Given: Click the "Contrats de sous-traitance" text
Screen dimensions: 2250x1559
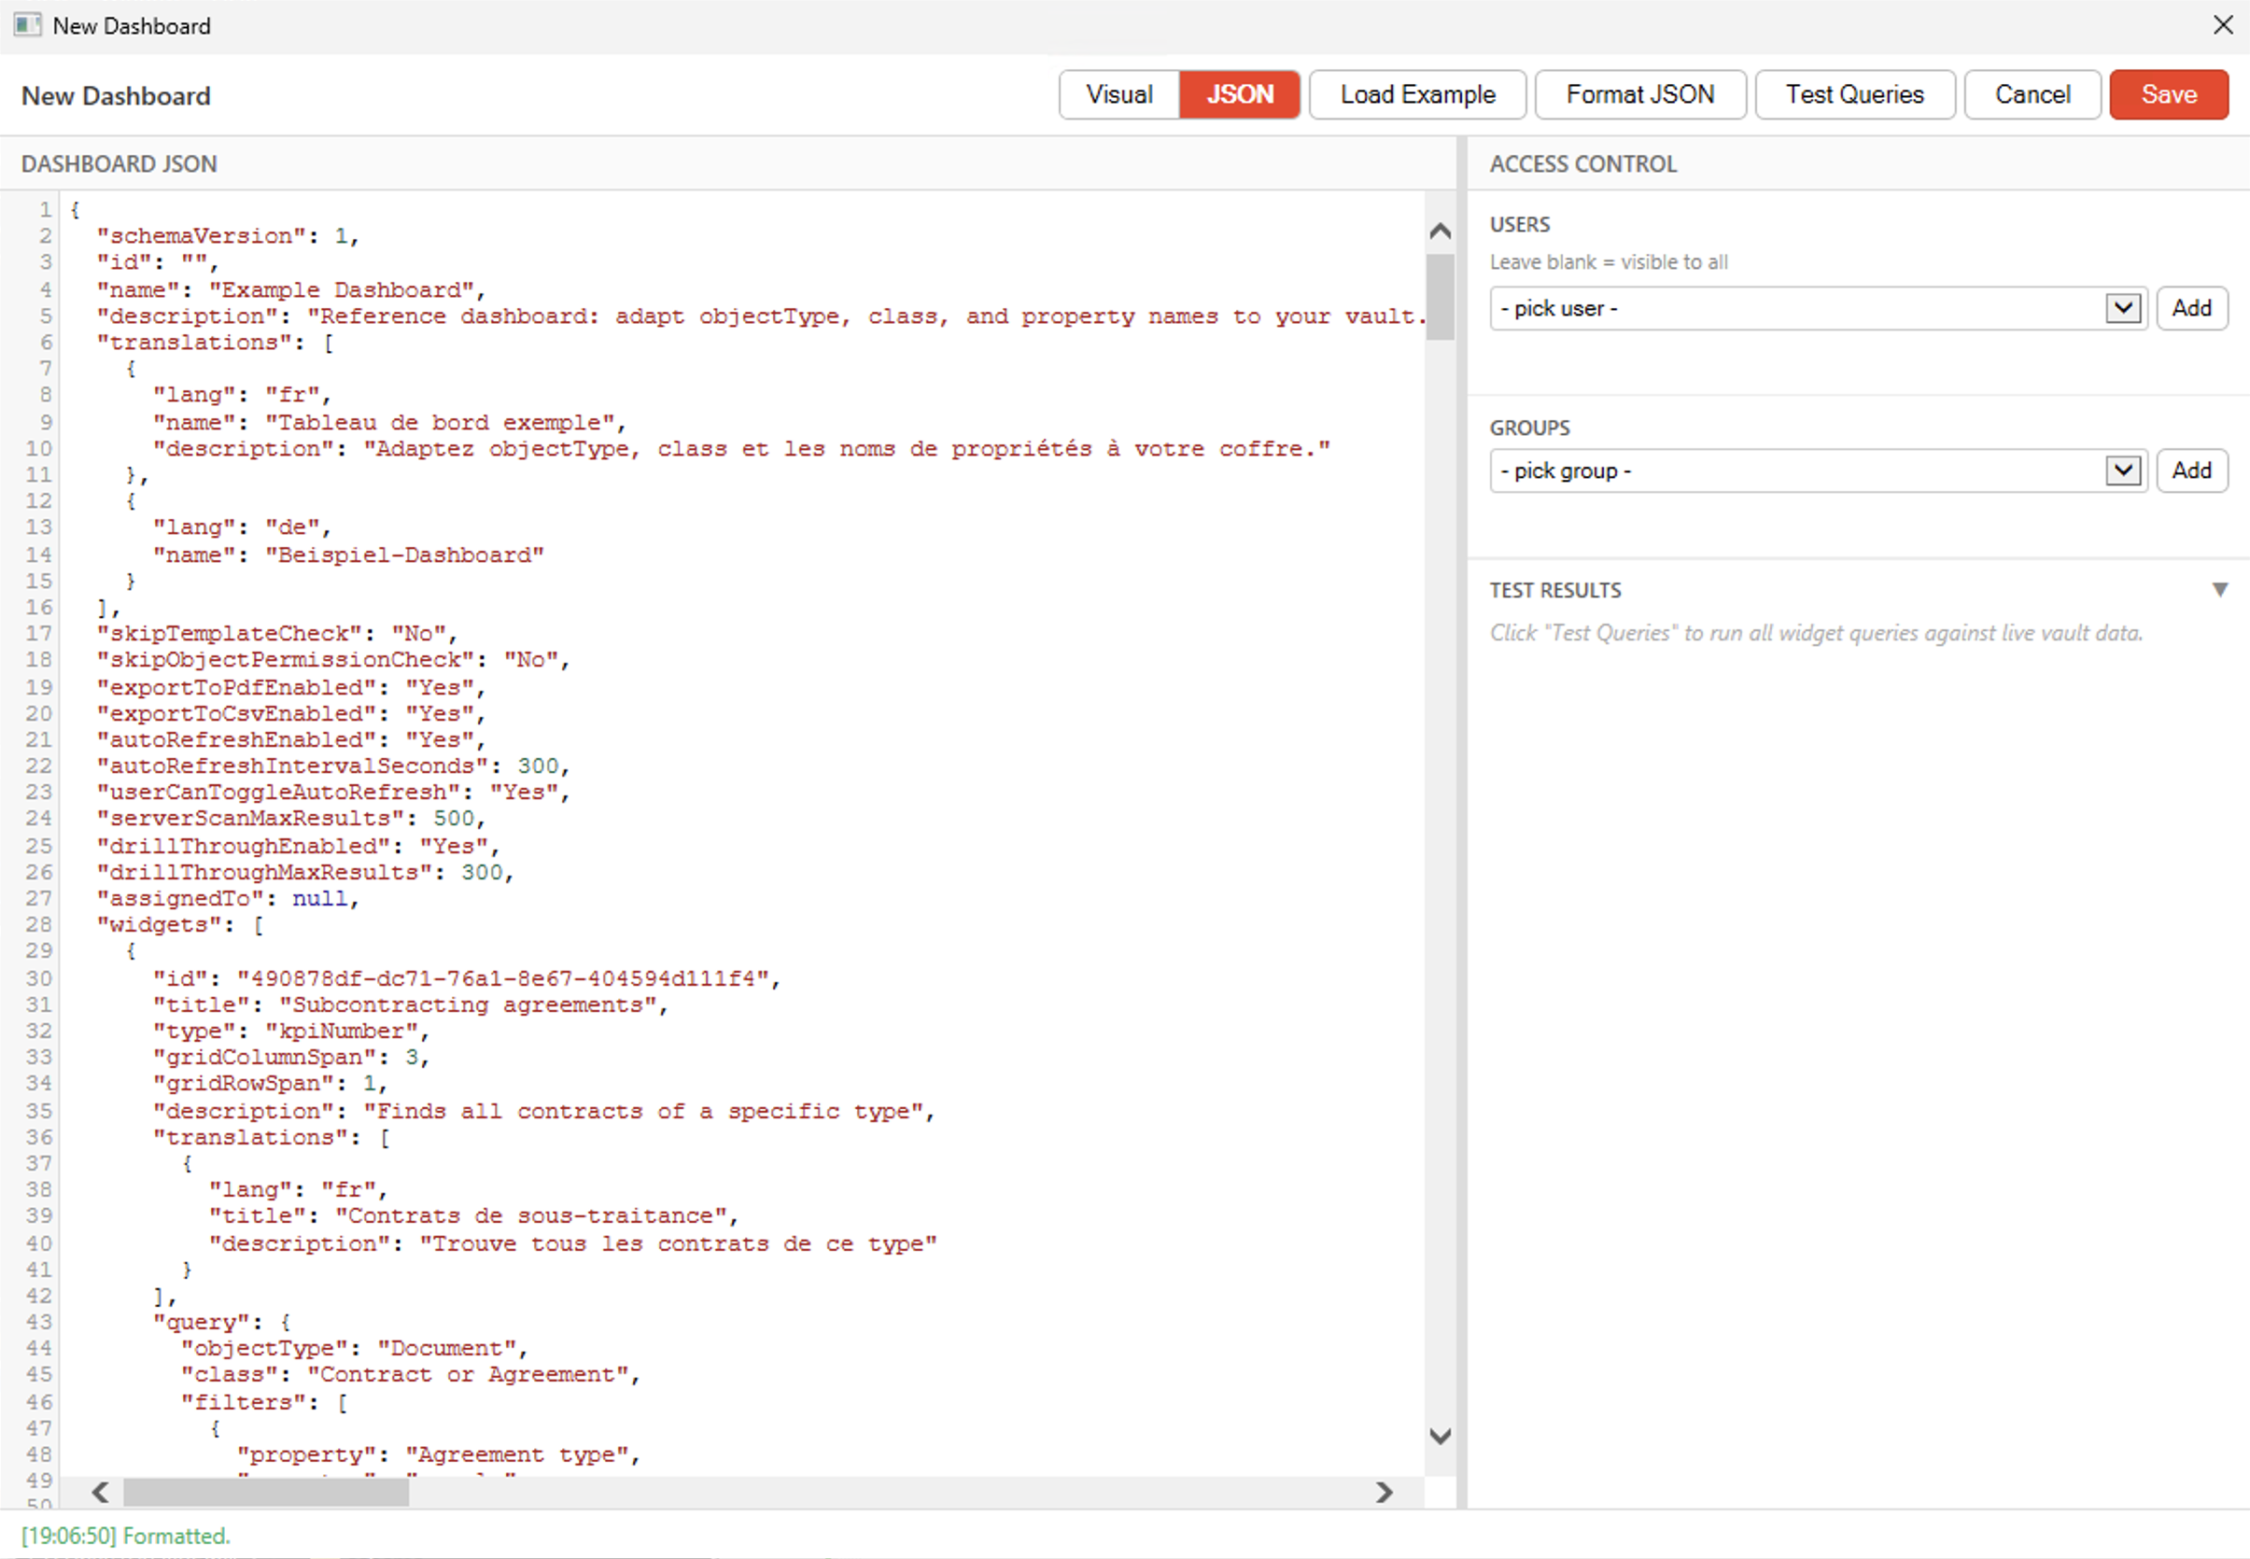Looking at the screenshot, I should 530,1217.
